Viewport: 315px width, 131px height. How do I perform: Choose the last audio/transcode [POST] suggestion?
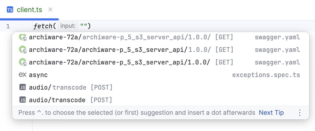tap(70, 100)
